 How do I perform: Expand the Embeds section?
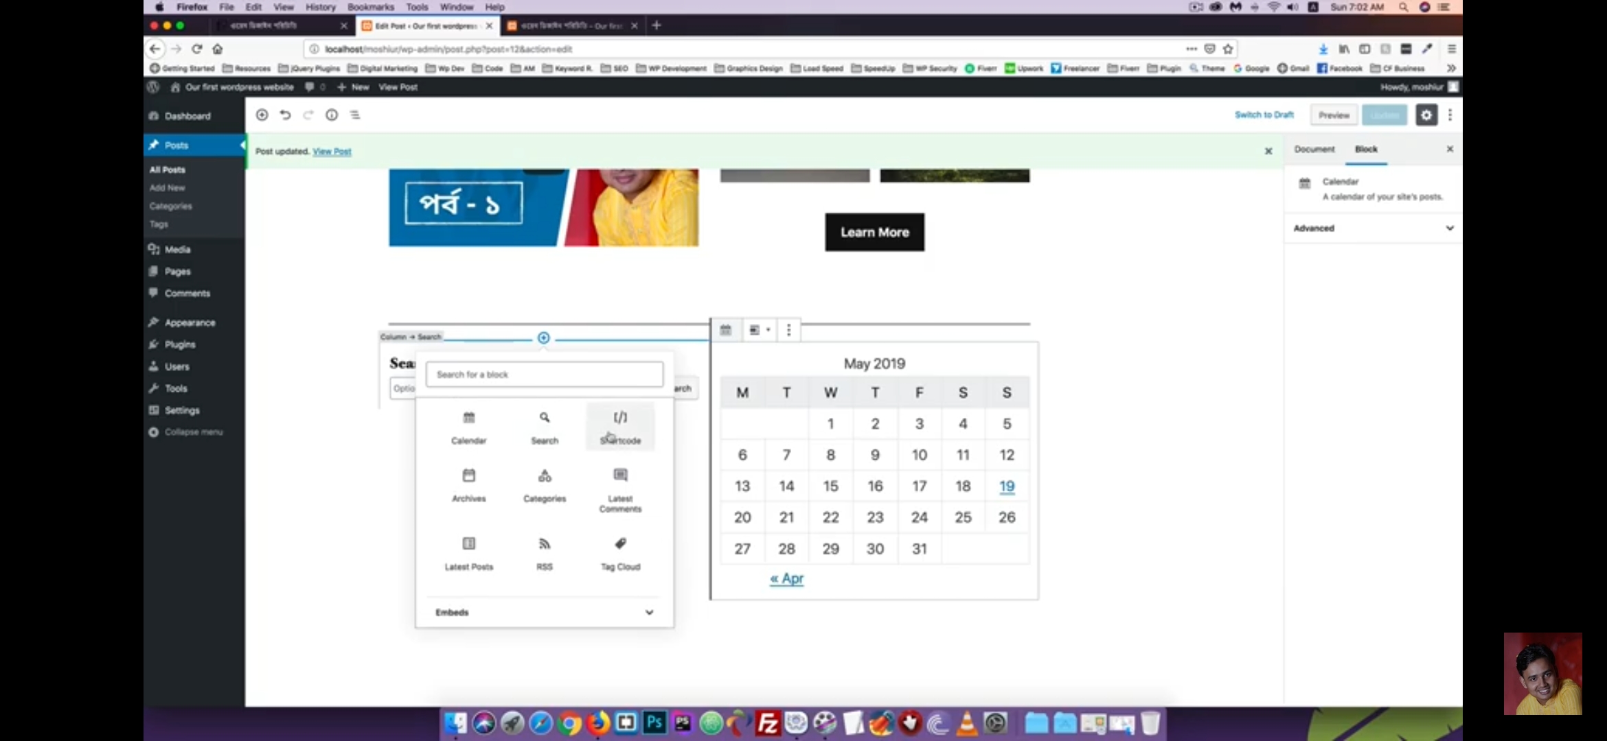point(545,612)
